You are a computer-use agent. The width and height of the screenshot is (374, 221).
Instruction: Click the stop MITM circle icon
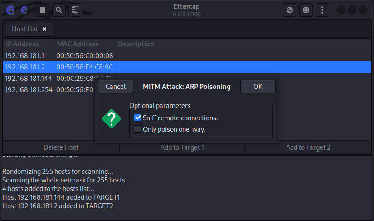pos(306,10)
